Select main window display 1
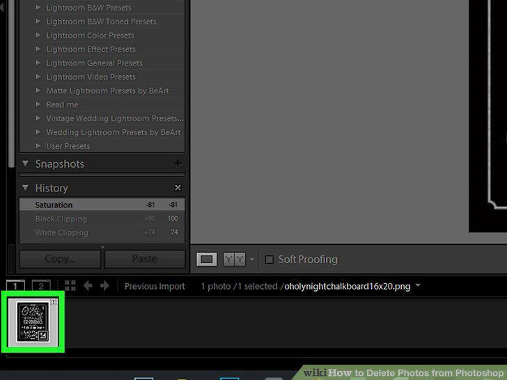This screenshot has height=380, width=507. (15, 285)
